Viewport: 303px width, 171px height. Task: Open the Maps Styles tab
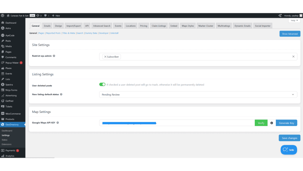(188, 26)
